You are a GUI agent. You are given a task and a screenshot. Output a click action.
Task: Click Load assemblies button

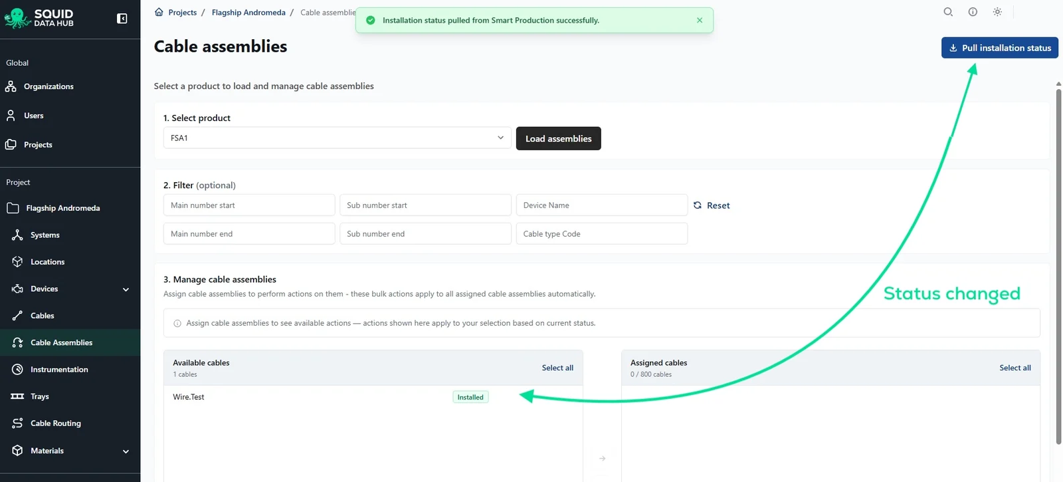558,138
